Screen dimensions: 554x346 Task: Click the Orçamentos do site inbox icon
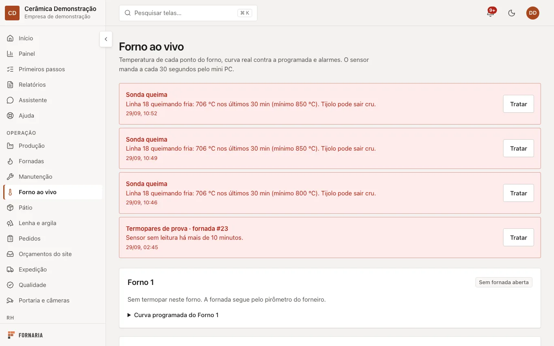point(11,254)
